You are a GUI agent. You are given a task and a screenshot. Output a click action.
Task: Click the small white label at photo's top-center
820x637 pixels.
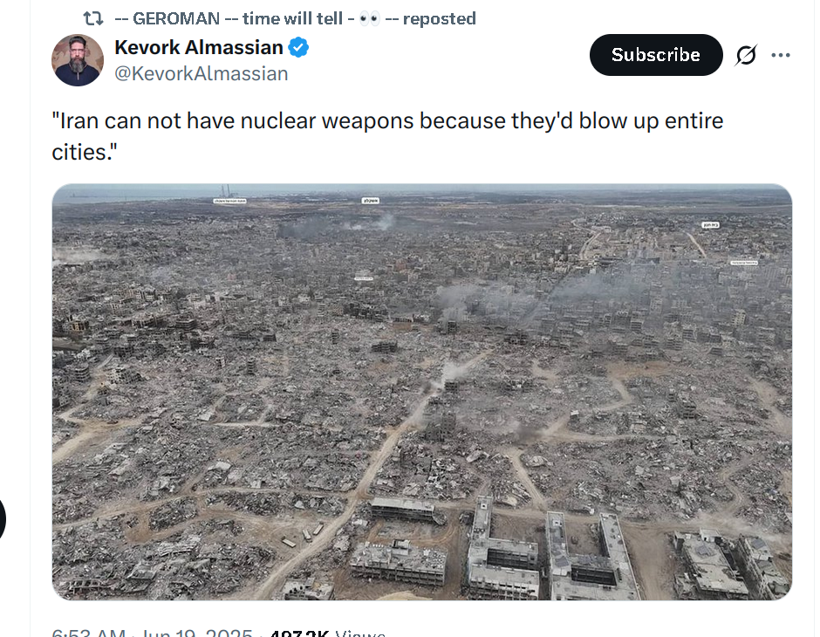click(370, 201)
